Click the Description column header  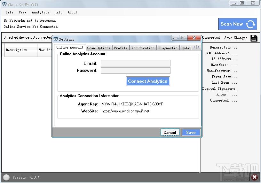pyautogui.click(x=21, y=50)
